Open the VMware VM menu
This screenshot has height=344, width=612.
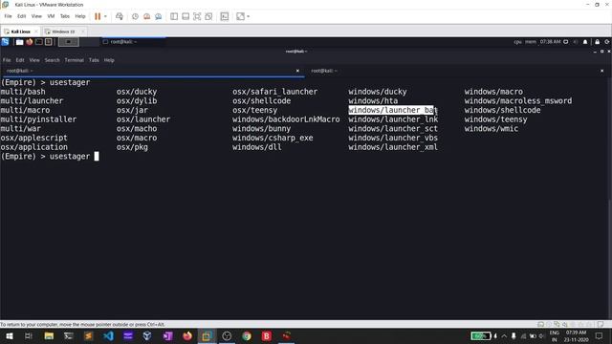coord(51,16)
